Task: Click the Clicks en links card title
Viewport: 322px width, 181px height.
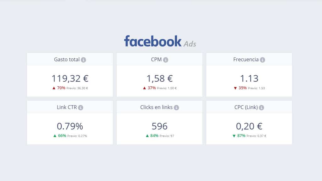Action: click(156, 107)
